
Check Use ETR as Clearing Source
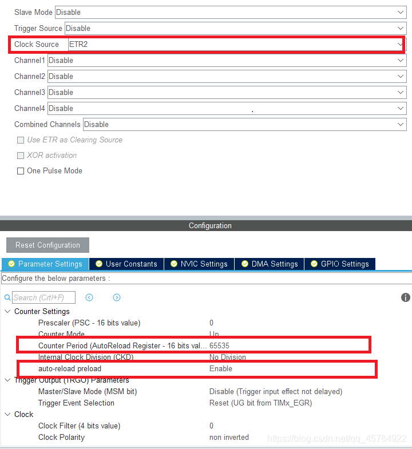(x=21, y=140)
